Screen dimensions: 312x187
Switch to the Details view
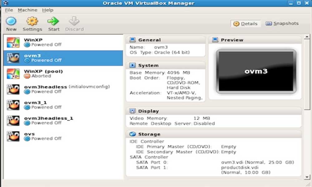246,23
